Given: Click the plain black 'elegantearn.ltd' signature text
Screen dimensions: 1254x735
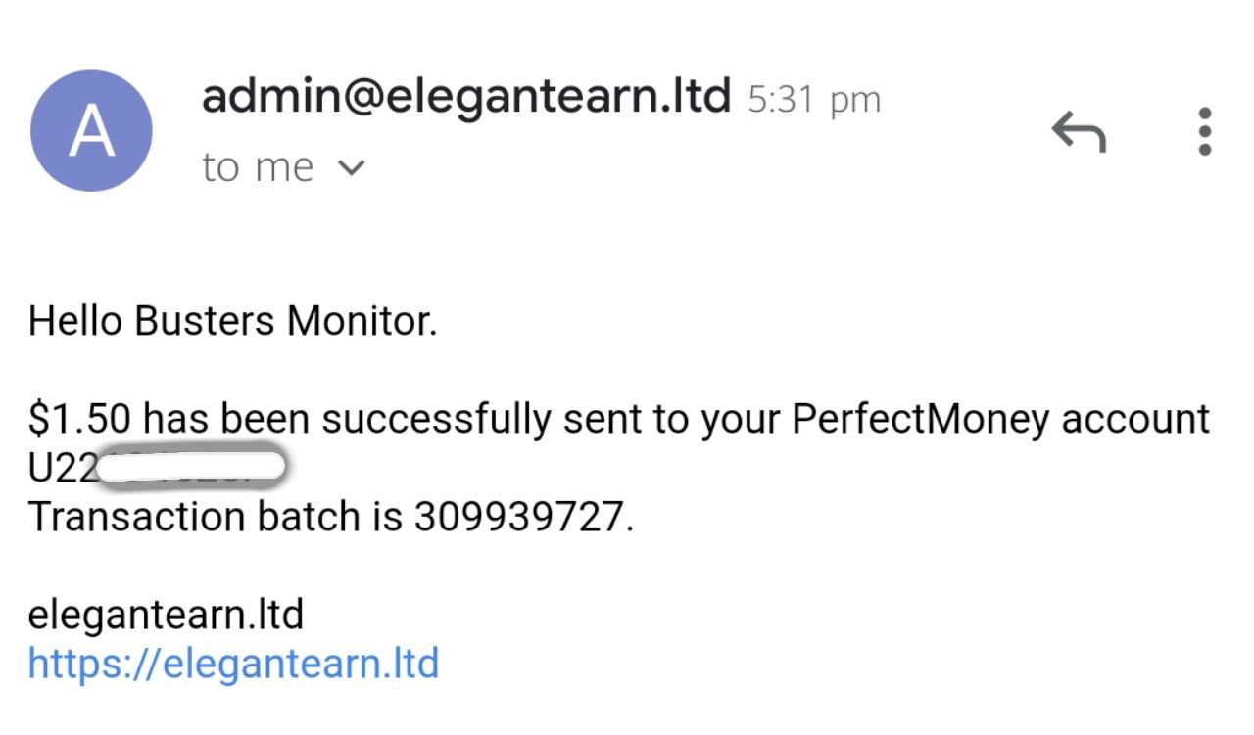Looking at the screenshot, I should [166, 615].
